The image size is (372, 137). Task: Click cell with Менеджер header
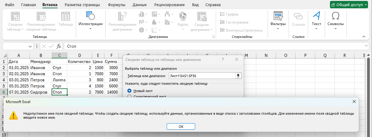(41, 61)
